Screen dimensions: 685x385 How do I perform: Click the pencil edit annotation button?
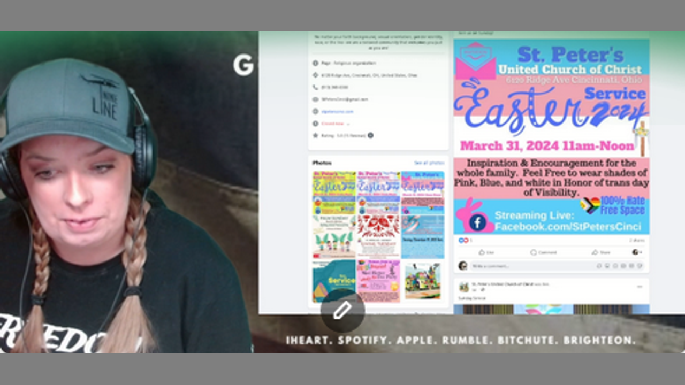pyautogui.click(x=342, y=311)
